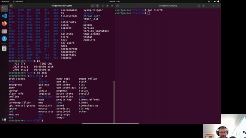
Task: Open Files manager from dock
Action: 4,31
